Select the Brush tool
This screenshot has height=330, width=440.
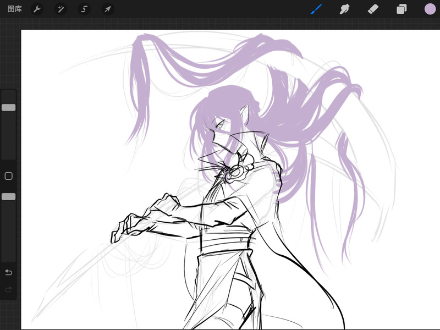pyautogui.click(x=317, y=9)
